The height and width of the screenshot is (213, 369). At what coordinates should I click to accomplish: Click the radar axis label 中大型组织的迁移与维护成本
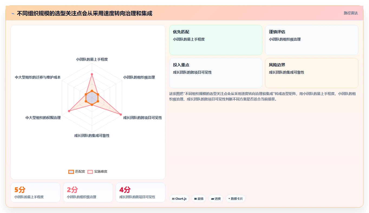(x=38, y=77)
